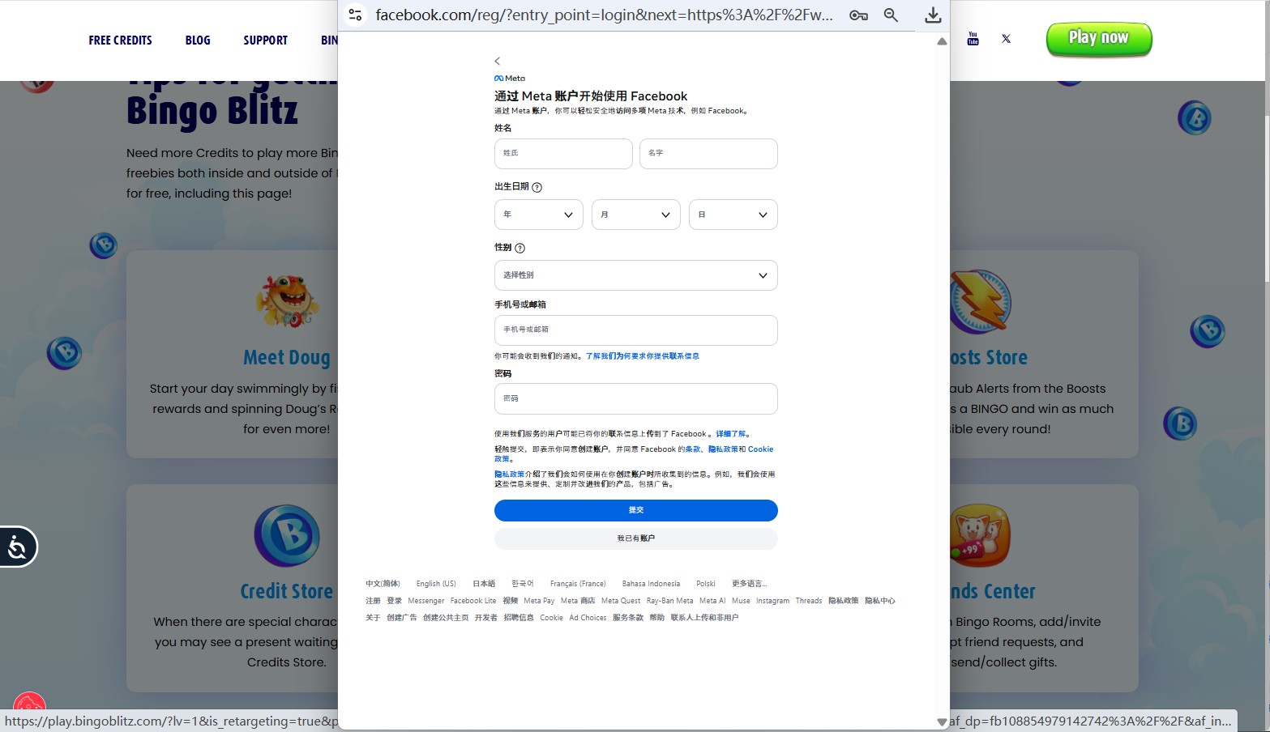Click the Boosts Store lightning icon
The height and width of the screenshot is (732, 1270).
tap(980, 301)
